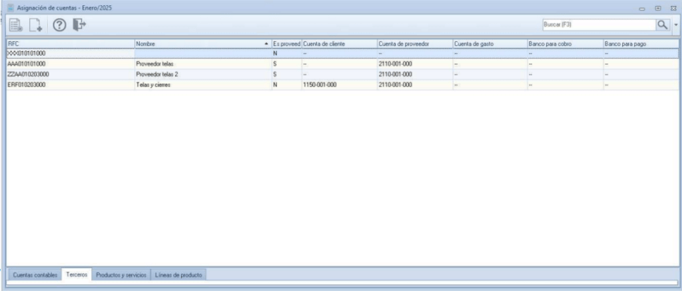Open the help question mark icon
The height and width of the screenshot is (291, 682).
[x=59, y=25]
